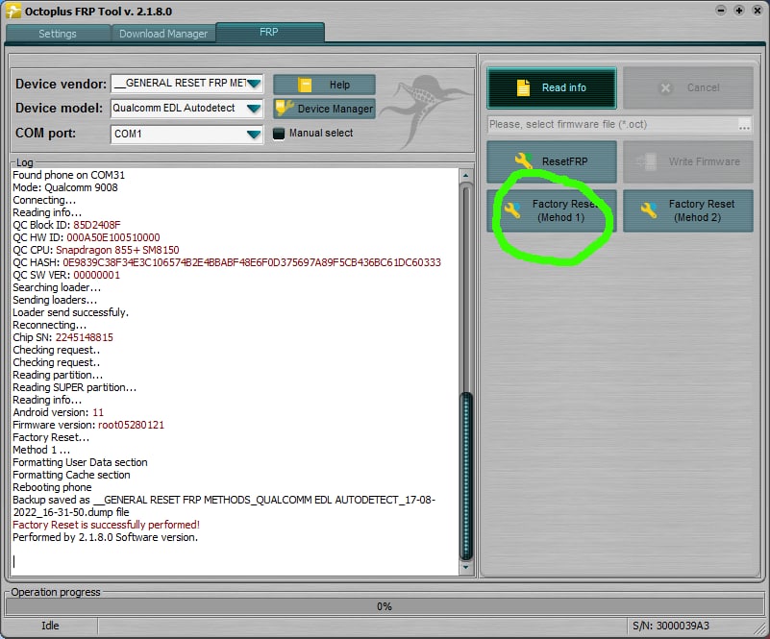Select the FRP tab
770x639 pixels.
(x=269, y=33)
